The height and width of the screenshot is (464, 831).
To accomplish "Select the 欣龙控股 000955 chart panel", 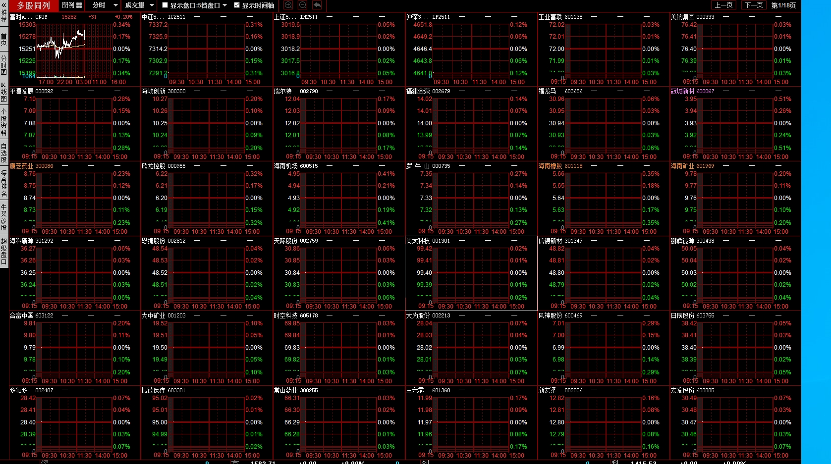I will click(x=207, y=199).
